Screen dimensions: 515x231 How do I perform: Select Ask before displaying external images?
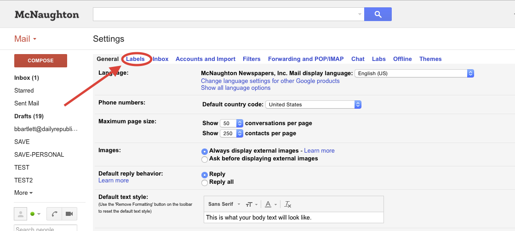[205, 159]
